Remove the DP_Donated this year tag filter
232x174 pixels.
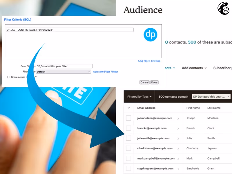[228, 96]
